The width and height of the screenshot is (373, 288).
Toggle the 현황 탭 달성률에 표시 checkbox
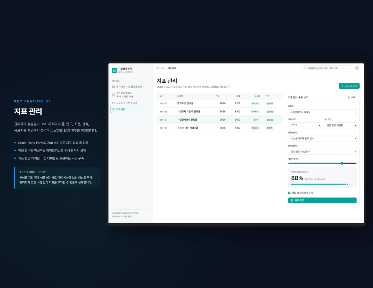click(x=289, y=193)
